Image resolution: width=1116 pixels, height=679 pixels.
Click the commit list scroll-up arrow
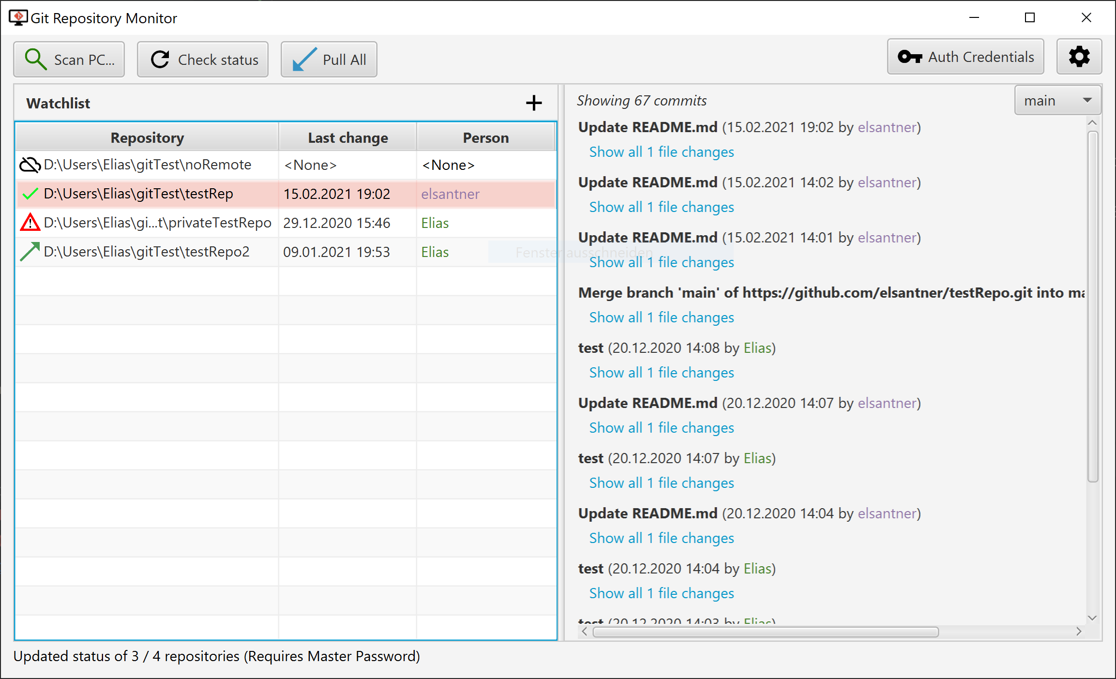point(1092,123)
